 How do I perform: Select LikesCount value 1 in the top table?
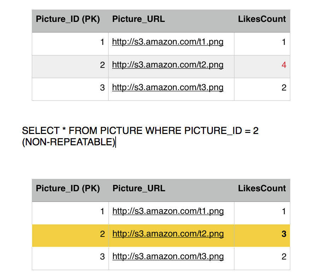pyautogui.click(x=284, y=42)
